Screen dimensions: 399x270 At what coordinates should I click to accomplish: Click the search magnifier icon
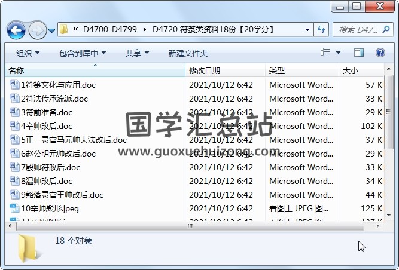386,30
